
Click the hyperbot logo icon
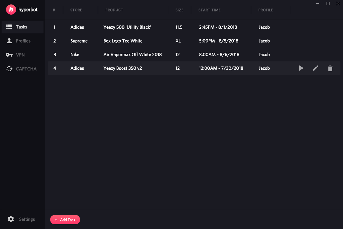pyautogui.click(x=11, y=10)
